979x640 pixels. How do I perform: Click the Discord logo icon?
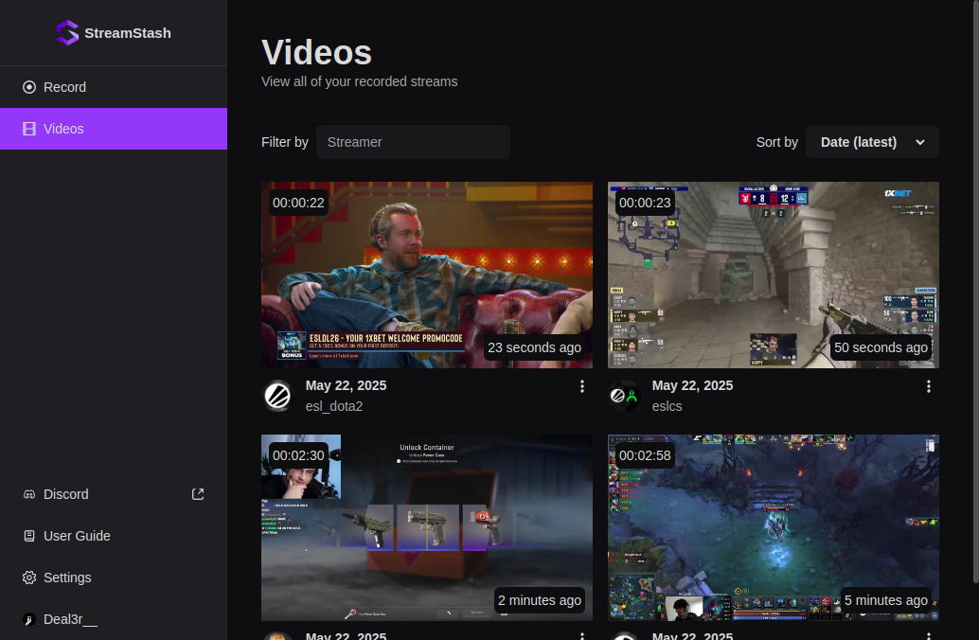(28, 494)
